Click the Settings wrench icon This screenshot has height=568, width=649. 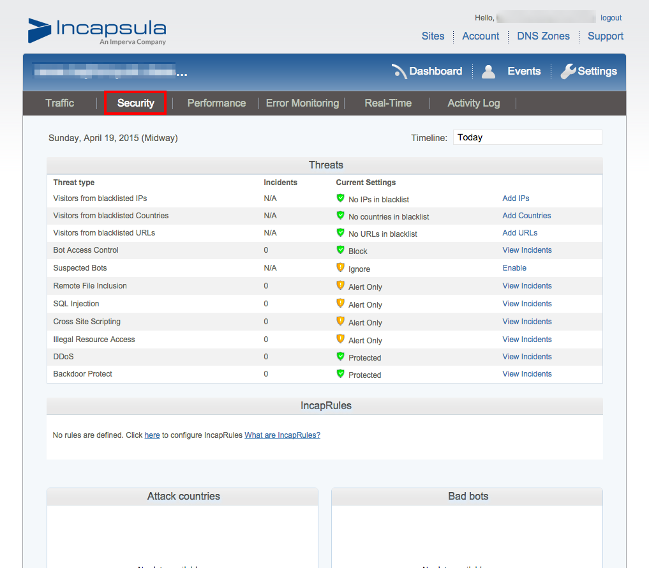tap(568, 71)
